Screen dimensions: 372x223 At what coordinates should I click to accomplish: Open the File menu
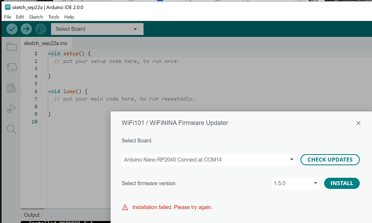click(7, 17)
